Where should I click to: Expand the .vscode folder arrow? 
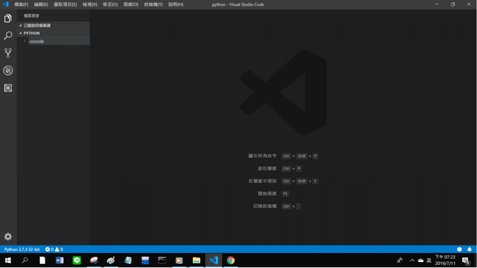coord(25,41)
